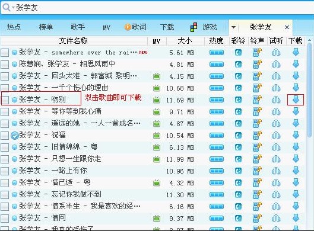Image resolution: width=314 pixels, height=231 pixels.
Task: Click popularity bar for 情网
Action: pyautogui.click(x=217, y=218)
